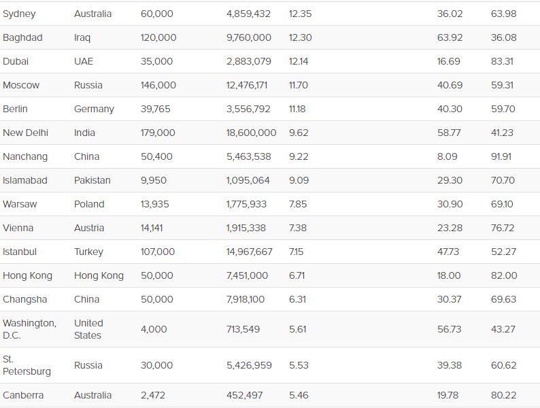
Task: Select the Washington, D.C. city cell
Action: point(30,329)
